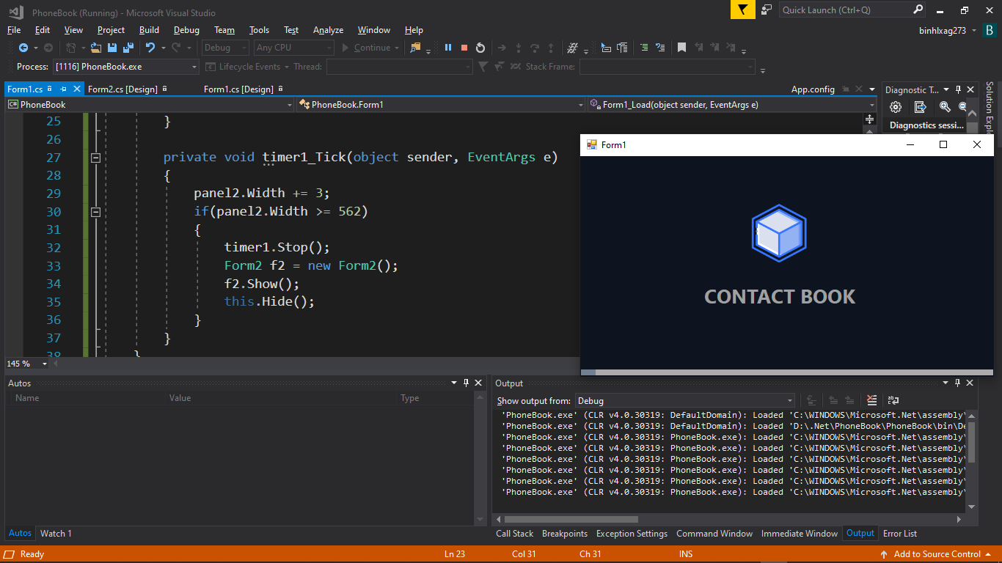Click the Save All icon in toolbar
This screenshot has width=1002, height=563.
[x=128, y=48]
